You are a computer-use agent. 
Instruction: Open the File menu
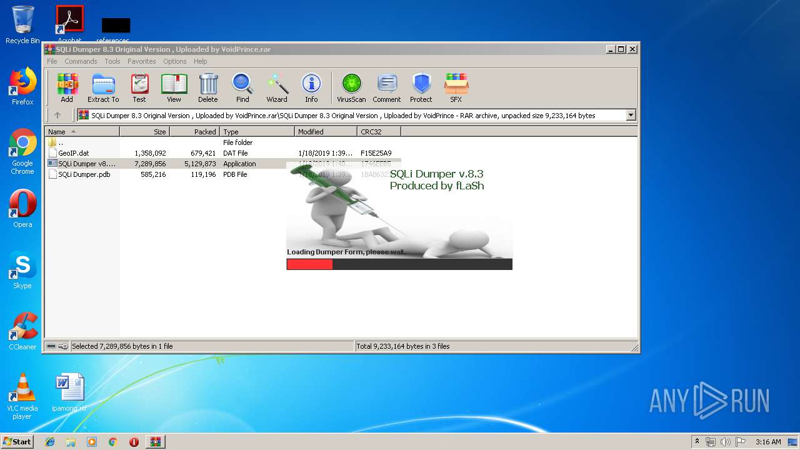tap(52, 61)
